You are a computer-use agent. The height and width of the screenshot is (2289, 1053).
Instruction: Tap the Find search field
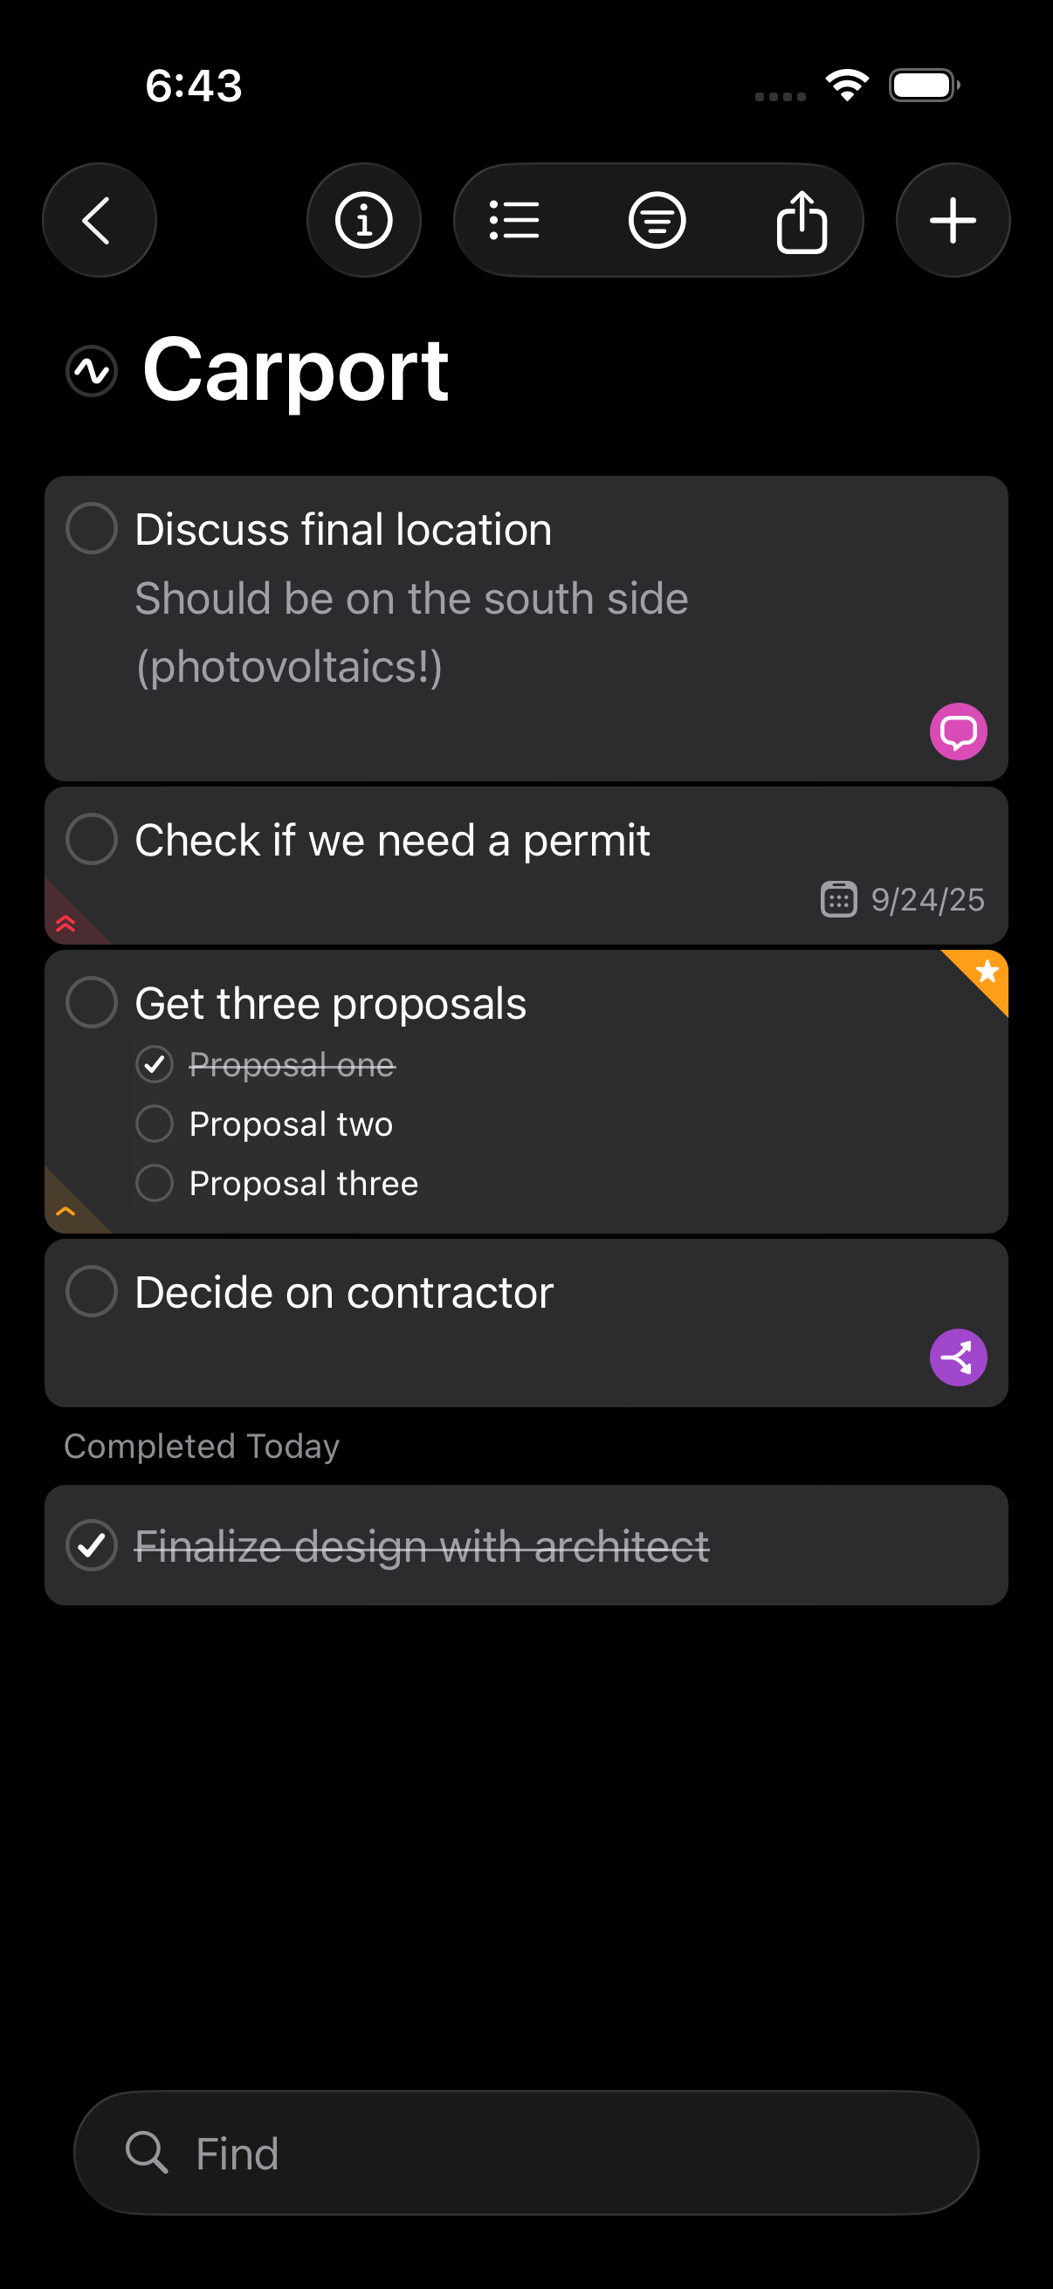pyautogui.click(x=526, y=2152)
